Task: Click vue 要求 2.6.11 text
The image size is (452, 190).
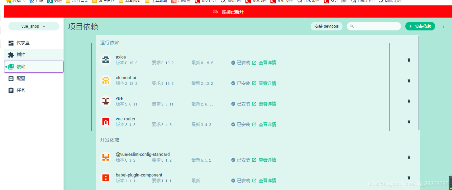Action: click(x=163, y=104)
